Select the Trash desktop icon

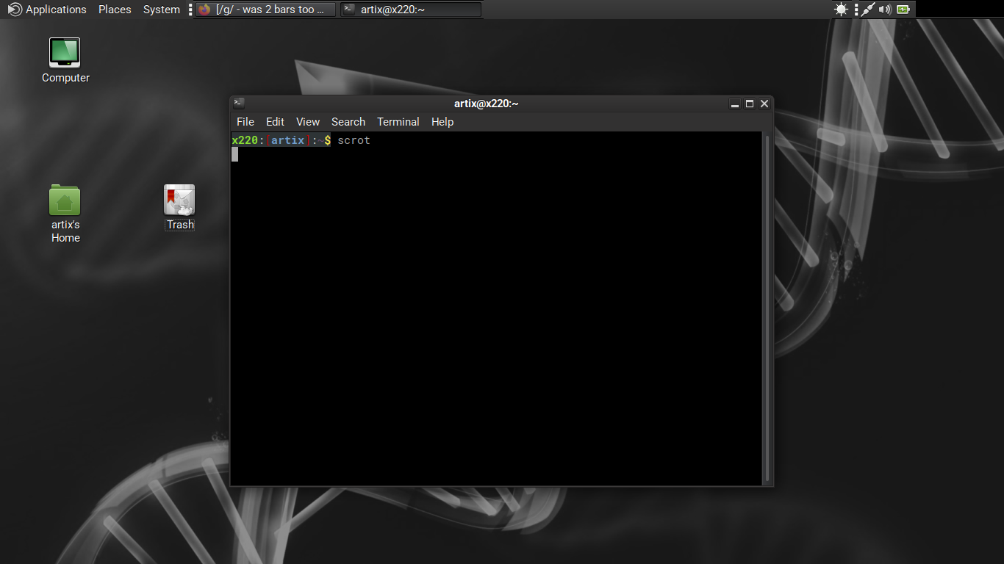click(x=179, y=208)
